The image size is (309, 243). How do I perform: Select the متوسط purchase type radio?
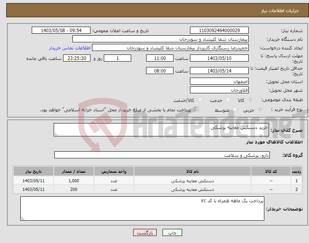click(x=235, y=109)
